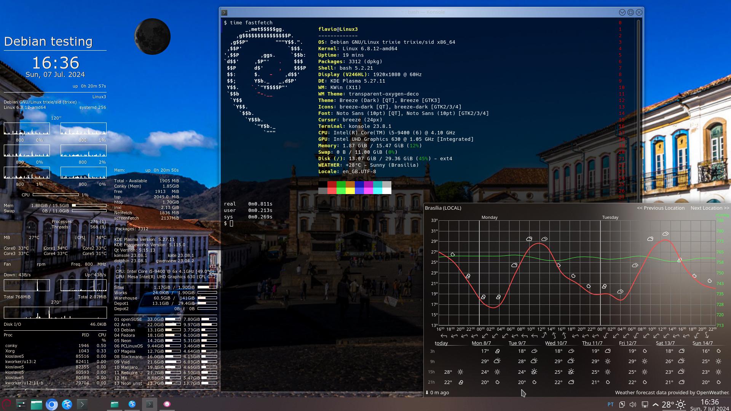Click the dark blue swatch in fastfetch palette top row
Screen dimensions: 731x411
pyautogui.click(x=359, y=184)
